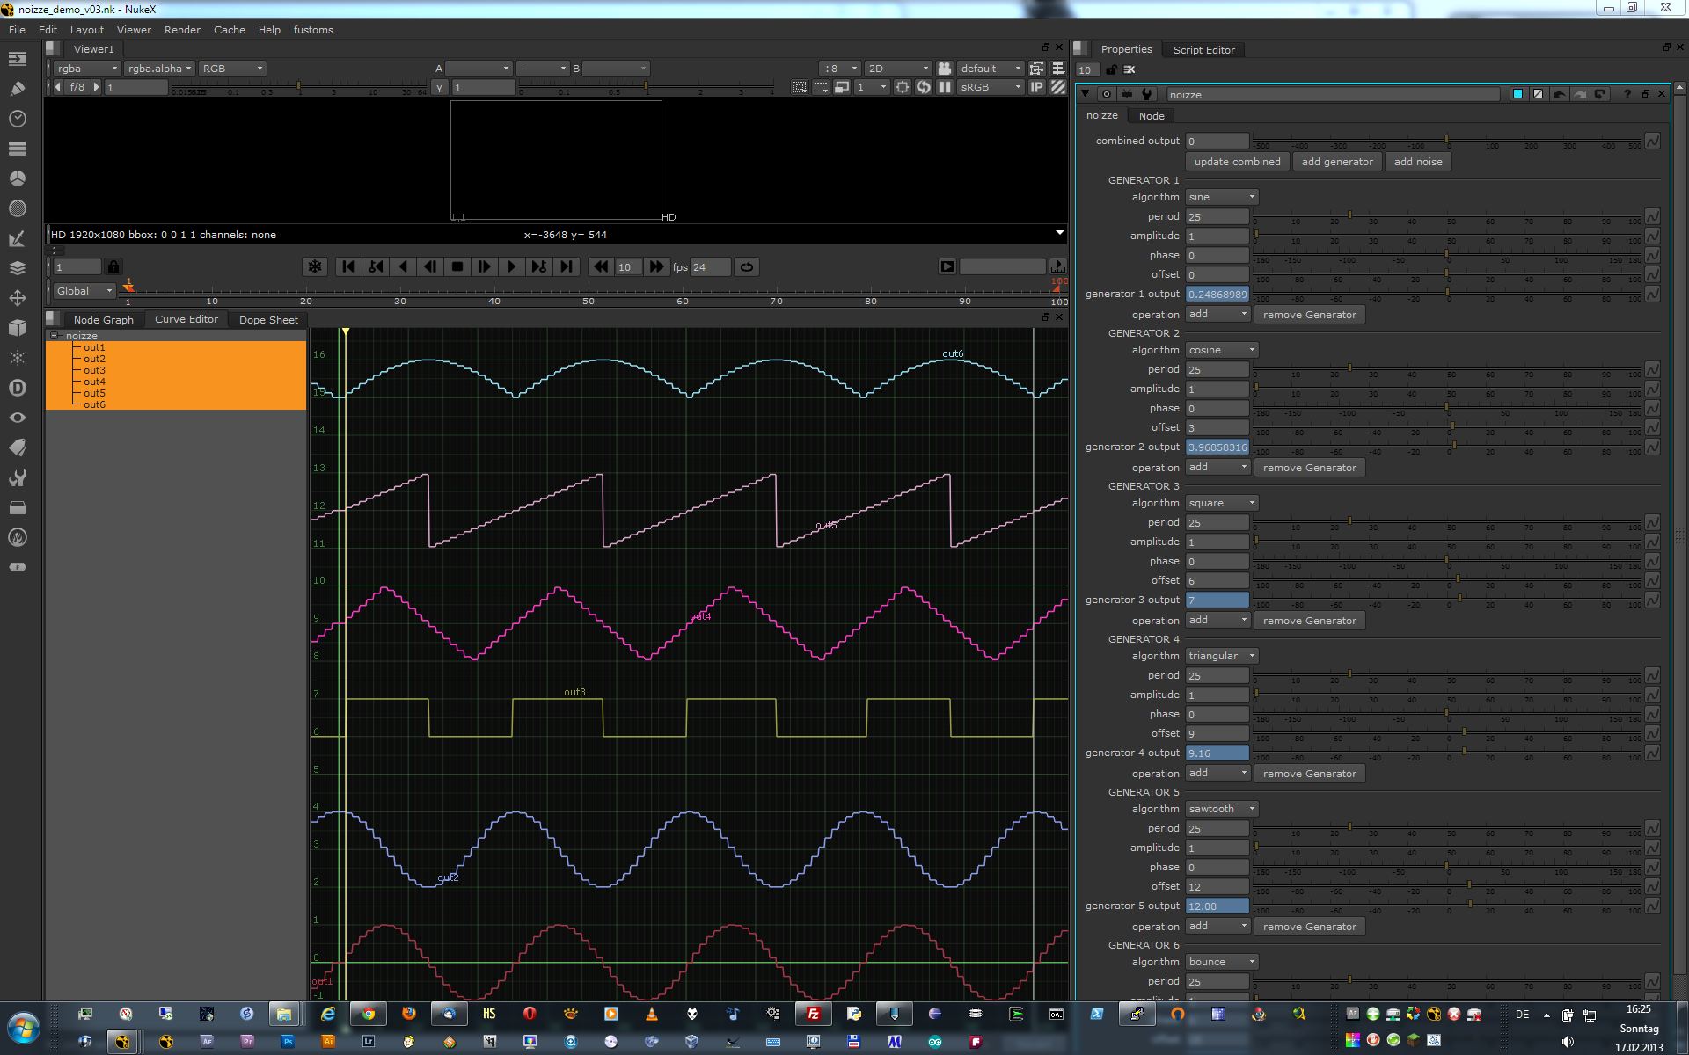Click the revert icon in noizze properties header
Image resolution: width=1689 pixels, height=1055 pixels.
click(x=1599, y=94)
